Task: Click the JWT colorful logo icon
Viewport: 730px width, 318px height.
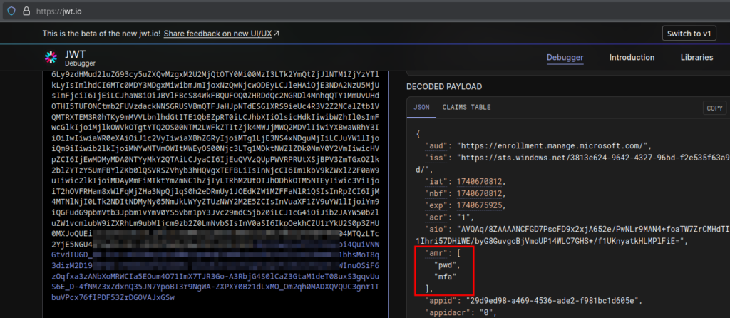Action: [51, 57]
